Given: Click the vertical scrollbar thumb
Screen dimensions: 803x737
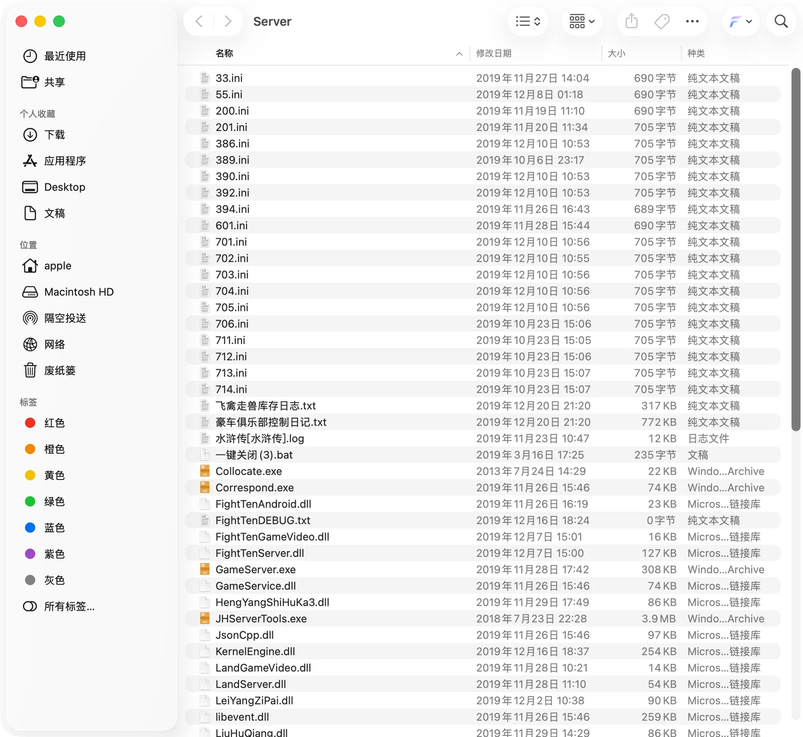Looking at the screenshot, I should click(x=795, y=250).
